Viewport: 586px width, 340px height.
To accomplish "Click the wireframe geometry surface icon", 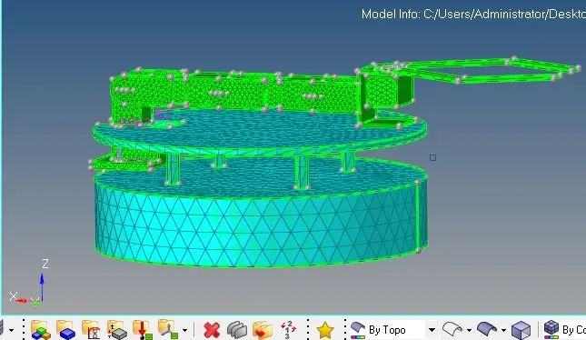I will [452, 330].
